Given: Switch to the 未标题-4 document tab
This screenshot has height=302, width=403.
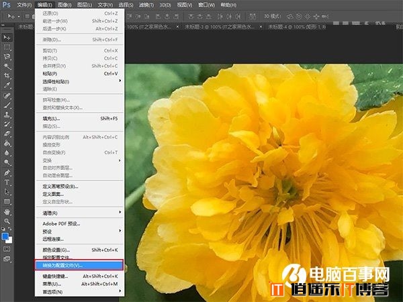Looking at the screenshot, I should pyautogui.click(x=297, y=27).
